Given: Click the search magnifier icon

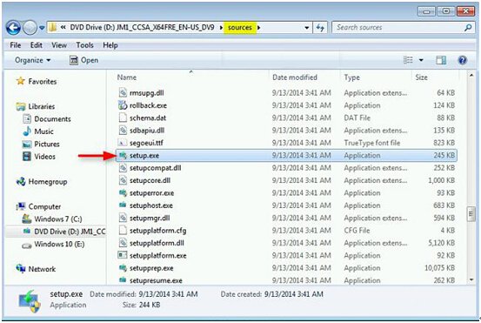Looking at the screenshot, I should (x=468, y=28).
